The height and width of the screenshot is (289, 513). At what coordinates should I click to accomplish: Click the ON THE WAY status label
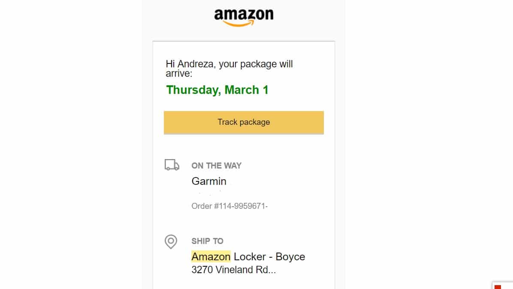tap(216, 166)
